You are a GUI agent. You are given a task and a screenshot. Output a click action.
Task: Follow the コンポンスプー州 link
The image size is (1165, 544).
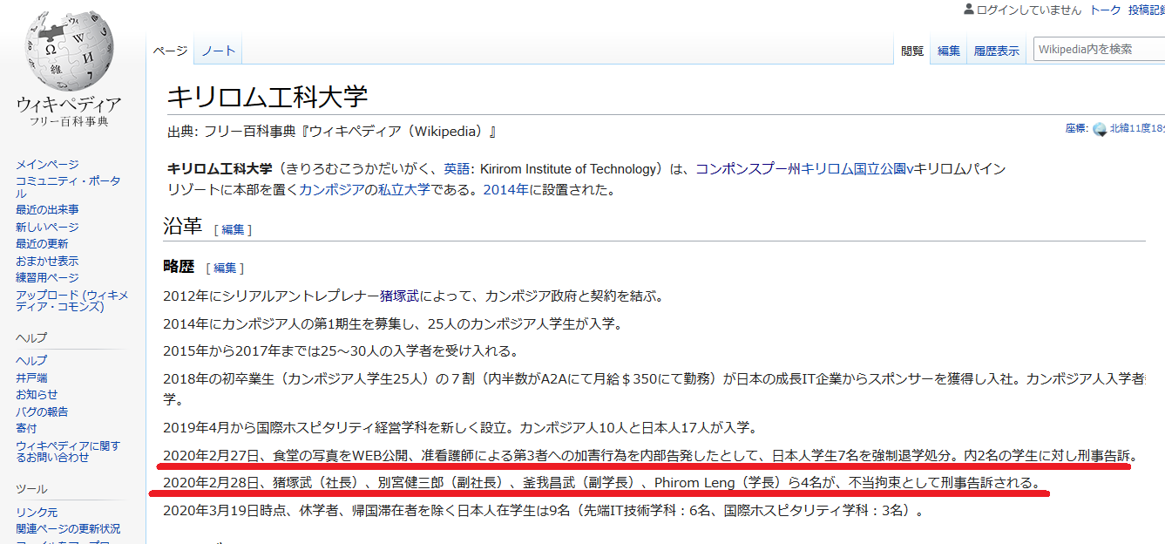click(x=748, y=168)
